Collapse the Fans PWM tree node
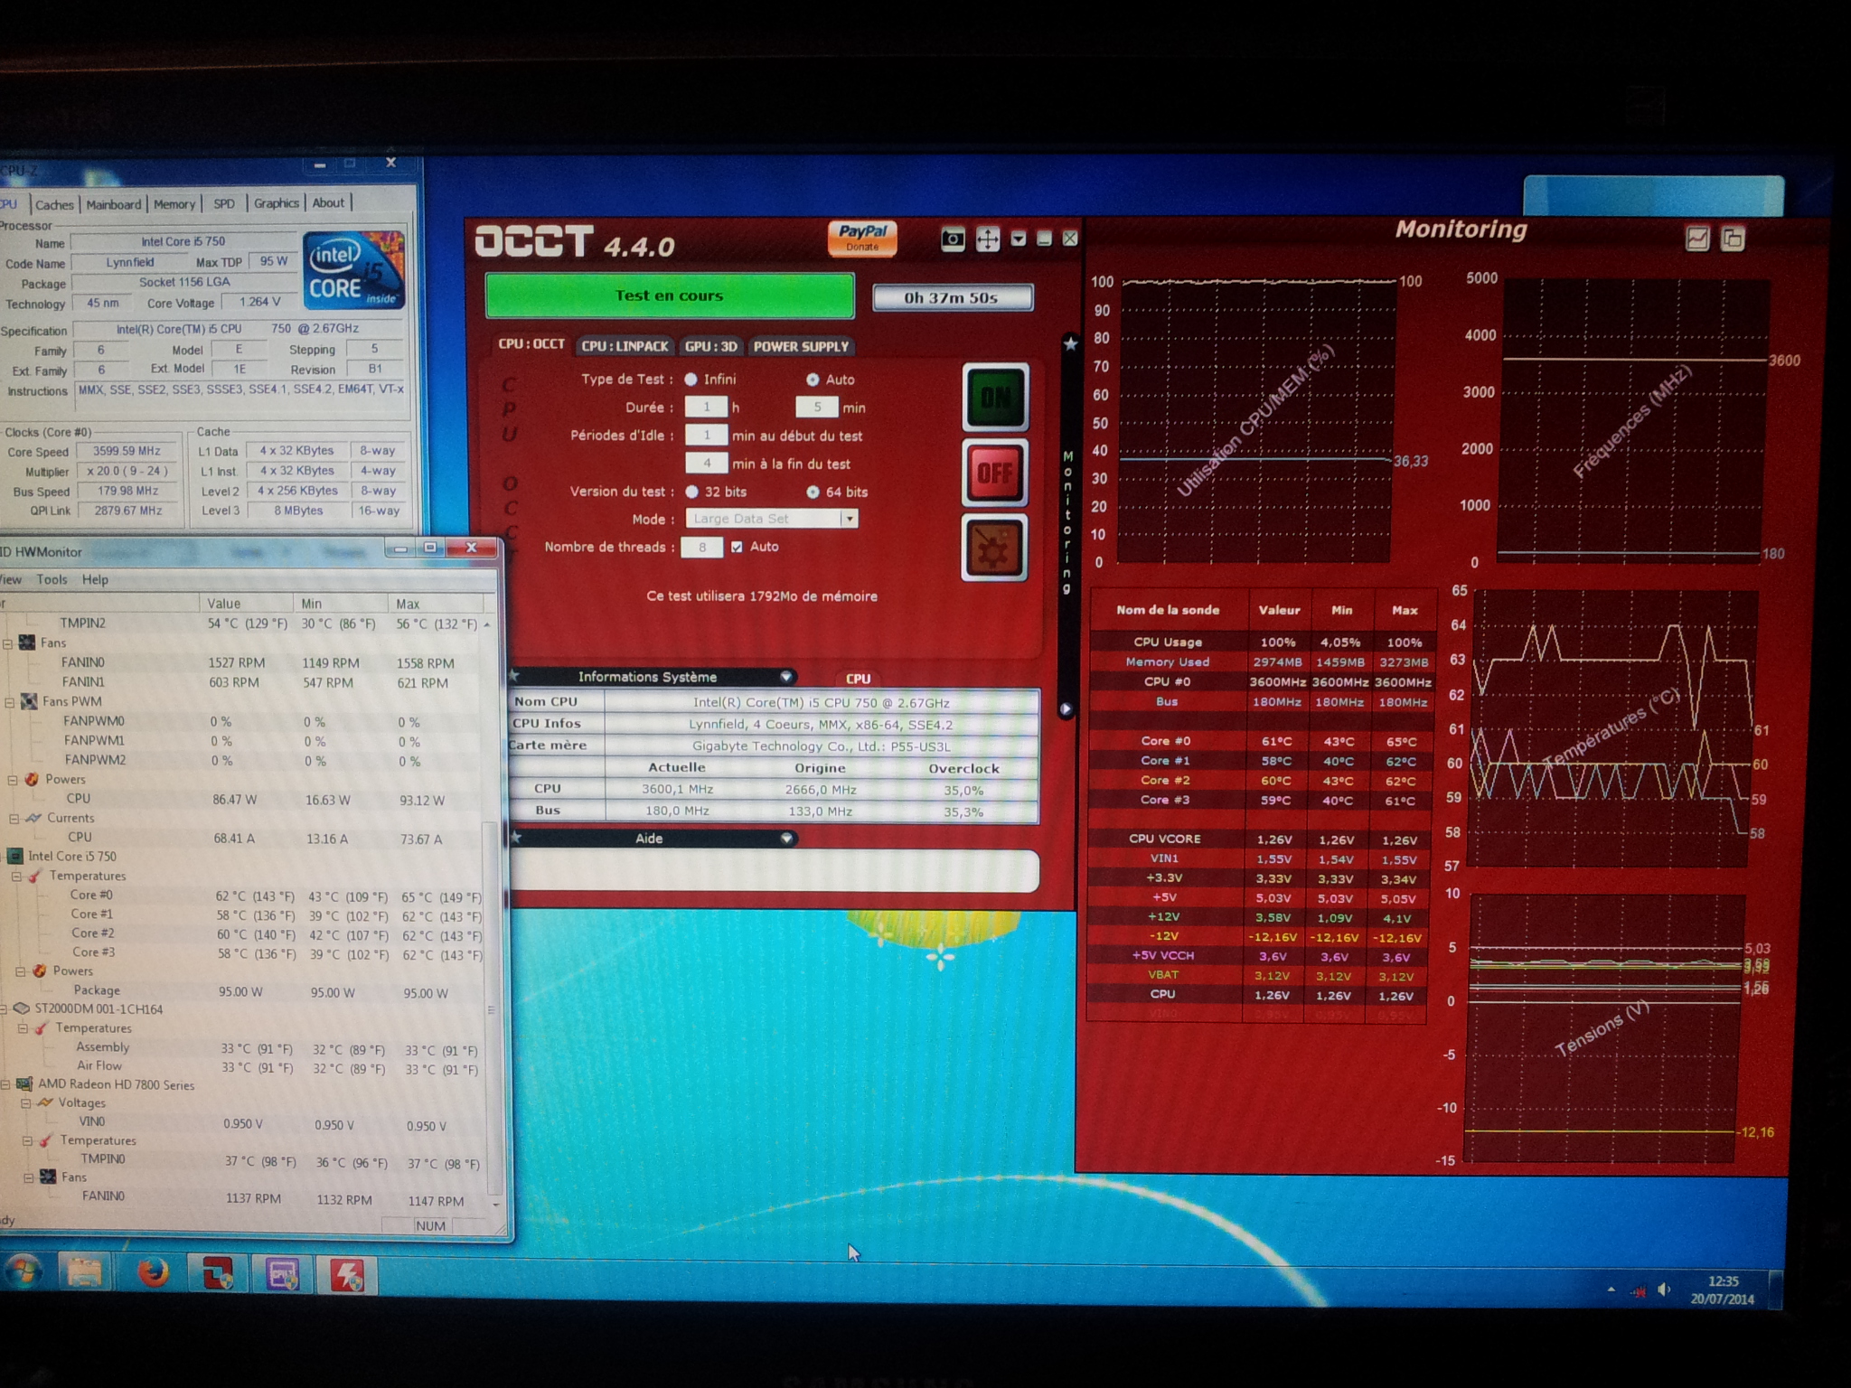1851x1388 pixels. [x=10, y=702]
